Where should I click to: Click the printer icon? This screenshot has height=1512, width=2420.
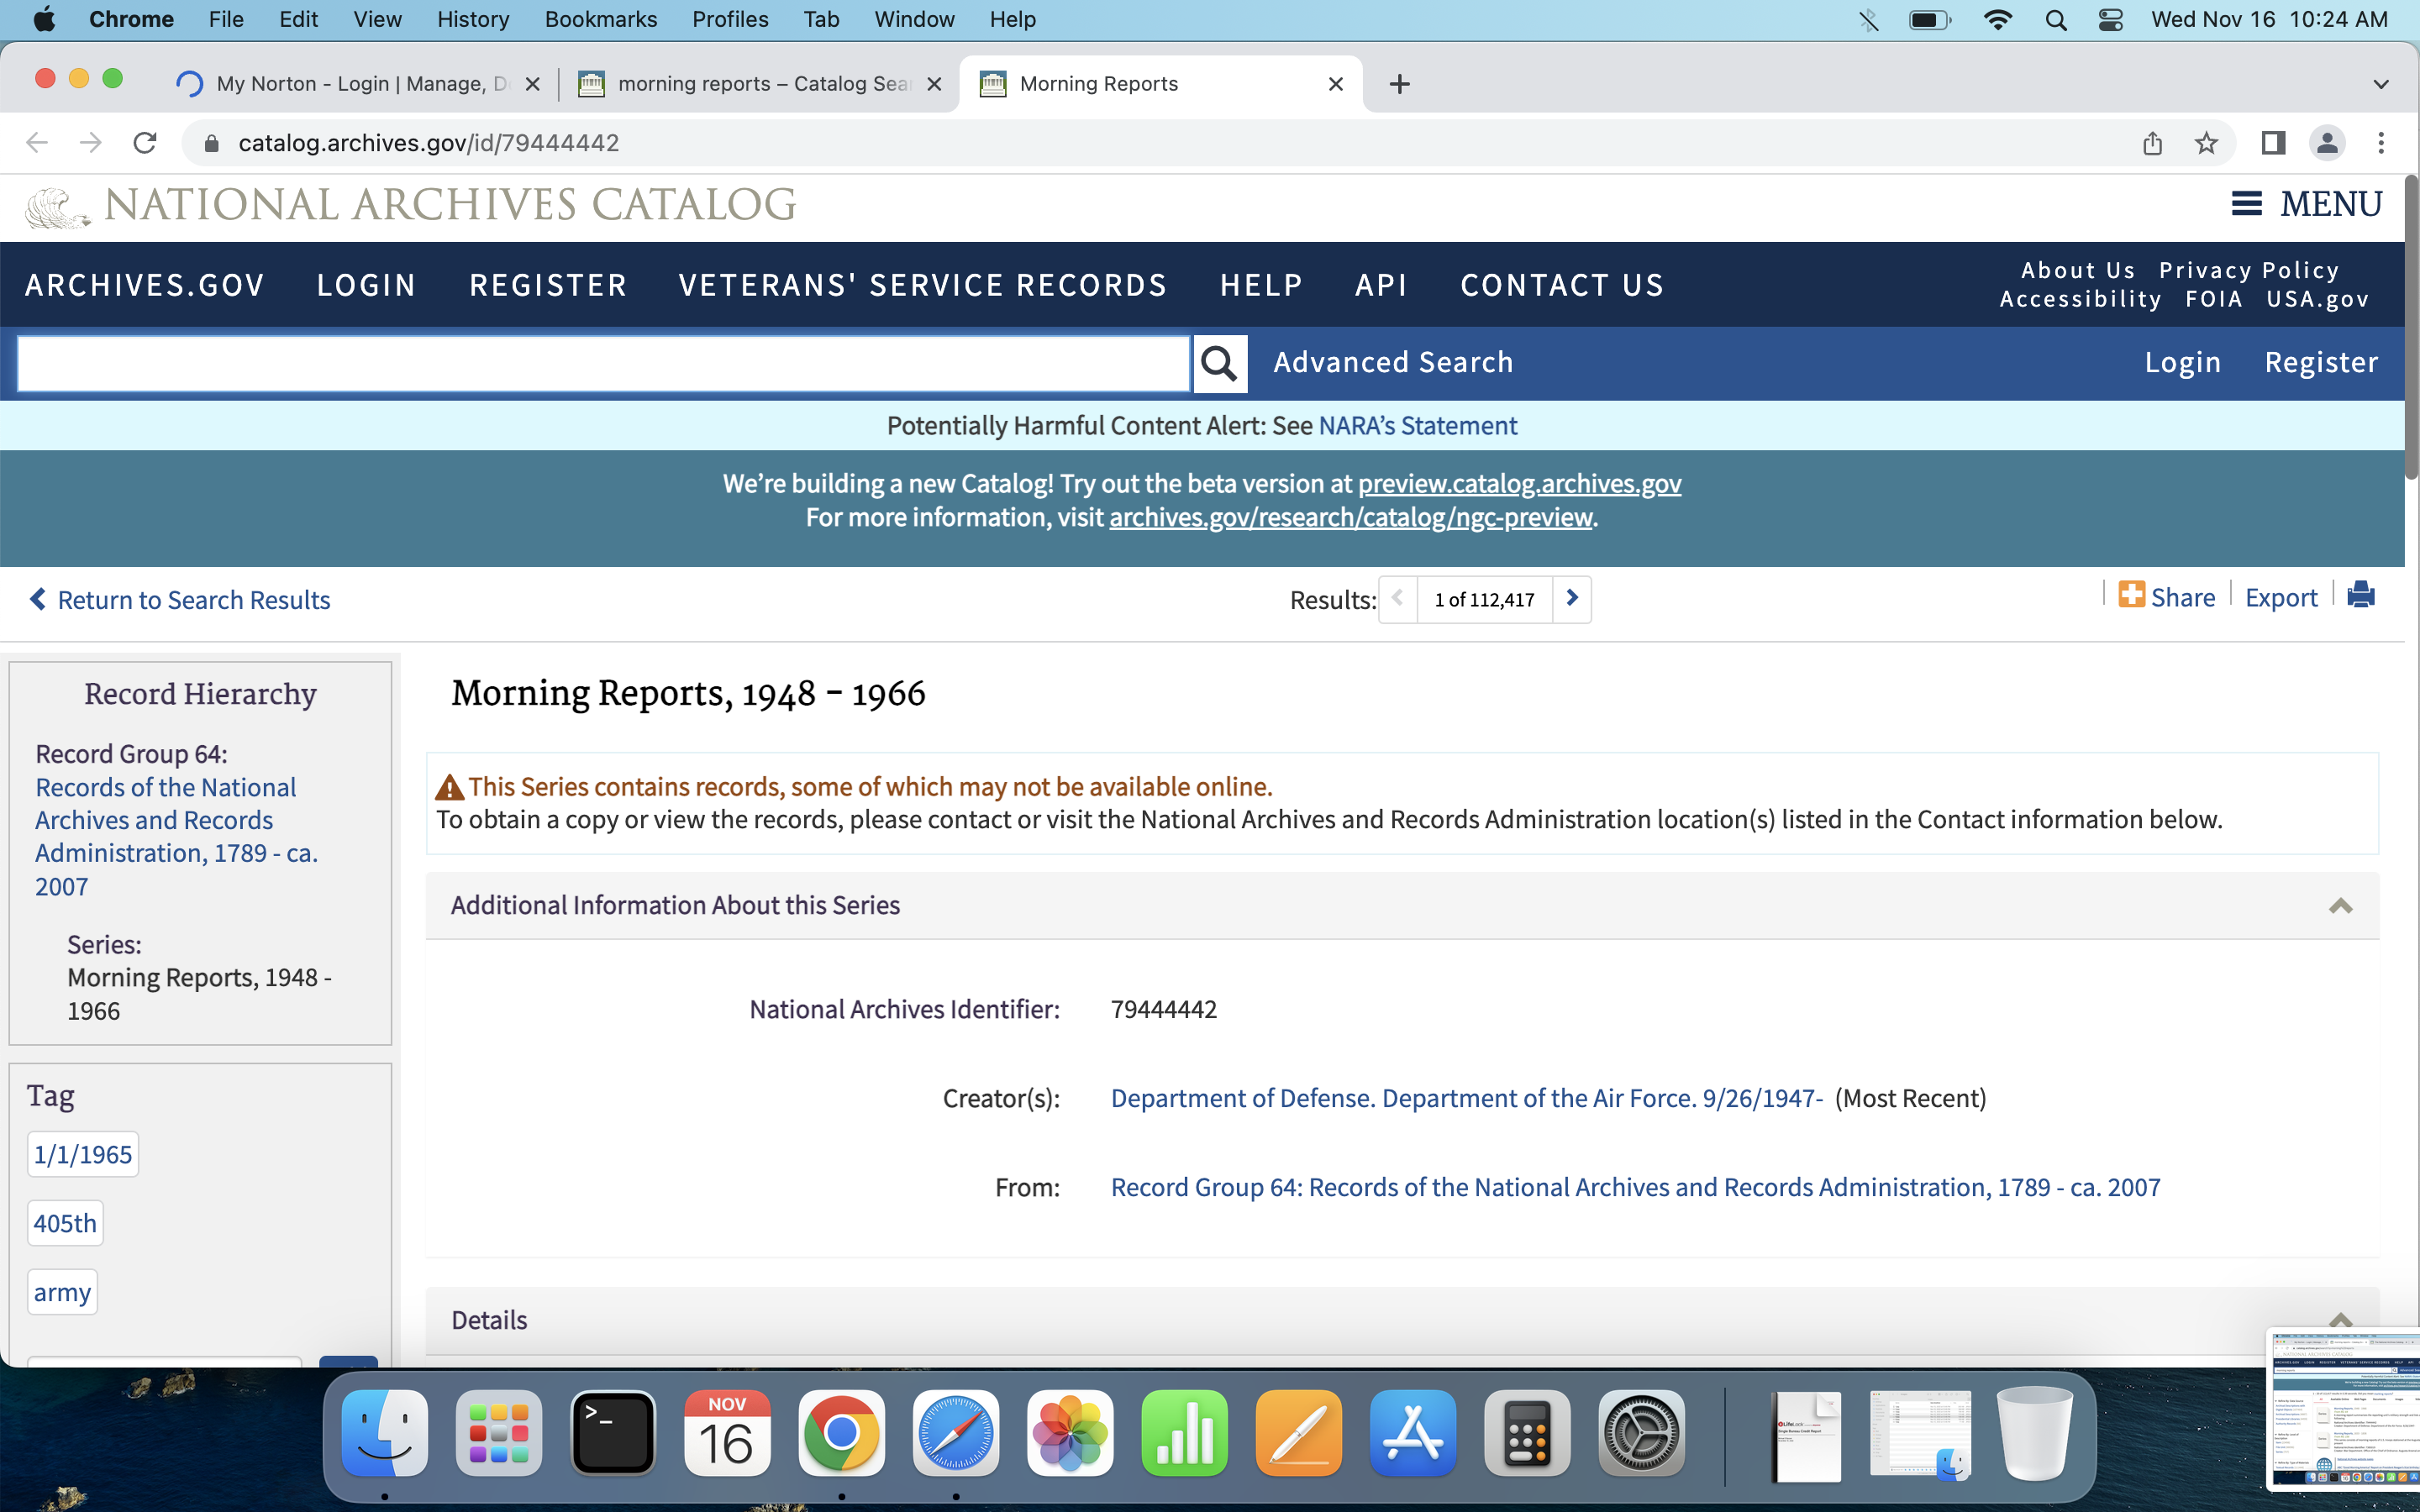coord(2361,596)
